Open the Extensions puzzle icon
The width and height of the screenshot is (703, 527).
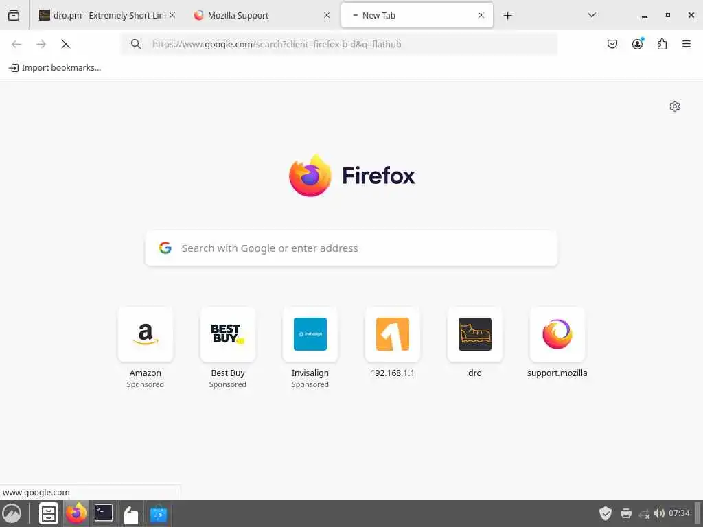662,44
